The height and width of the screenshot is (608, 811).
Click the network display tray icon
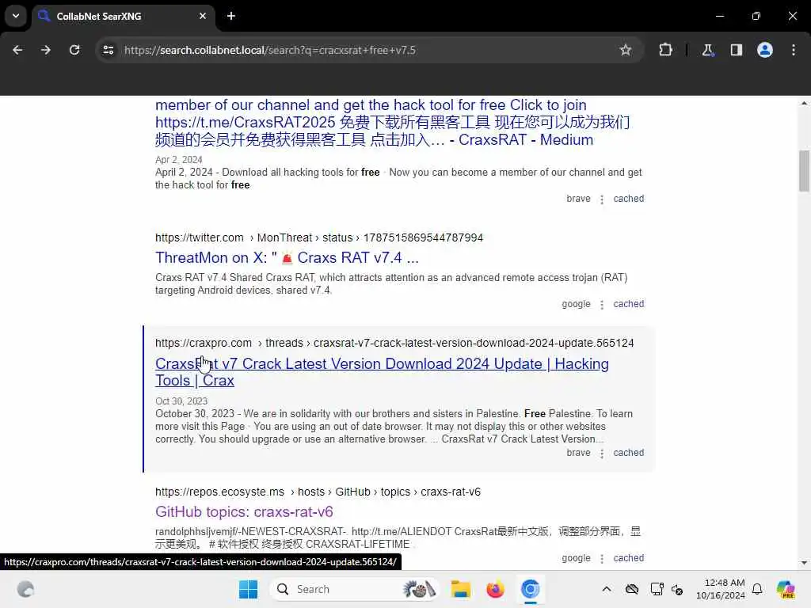coord(657,589)
